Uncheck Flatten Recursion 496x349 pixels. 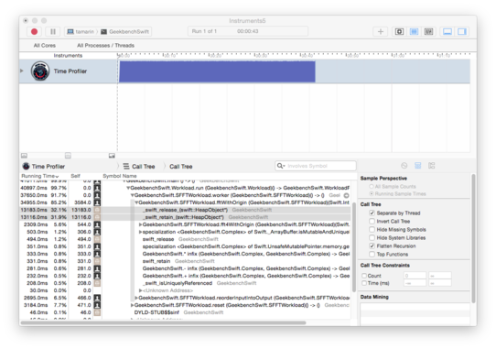coord(372,245)
